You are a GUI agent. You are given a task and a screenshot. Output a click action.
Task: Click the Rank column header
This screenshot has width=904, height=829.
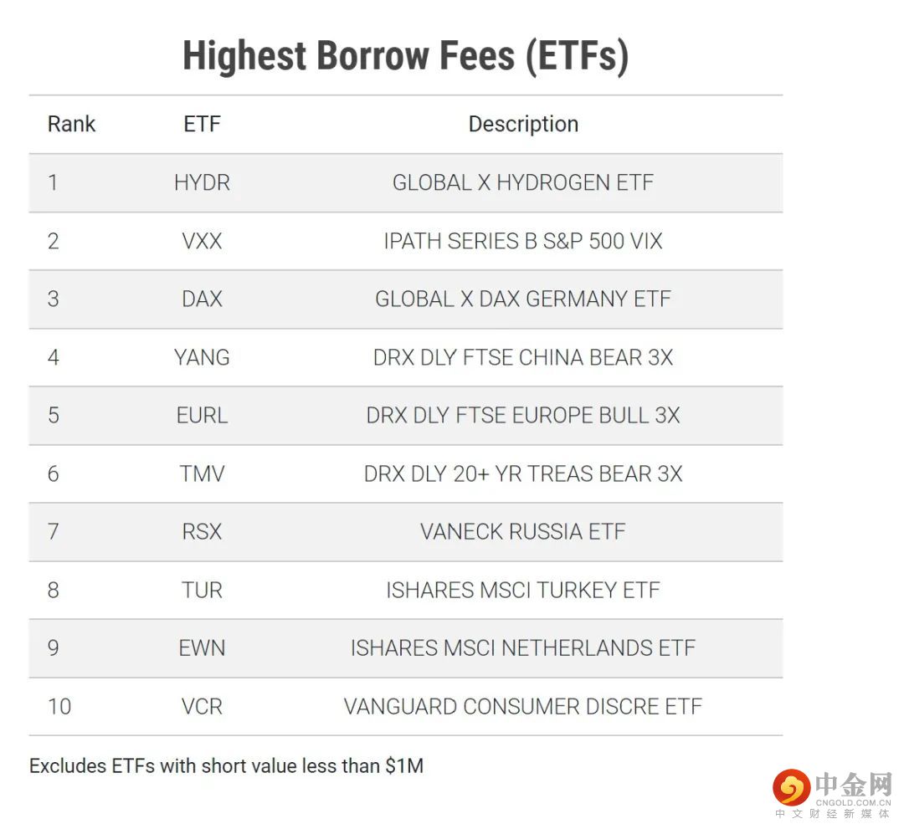pyautogui.click(x=71, y=125)
